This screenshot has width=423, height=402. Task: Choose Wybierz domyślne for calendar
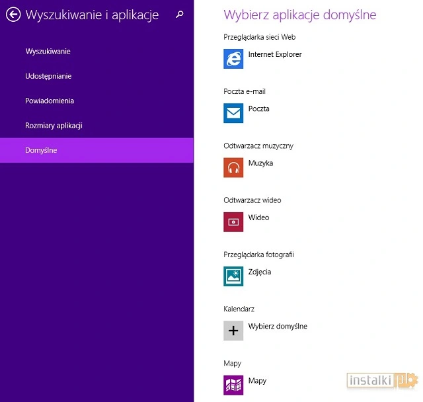tap(278, 327)
